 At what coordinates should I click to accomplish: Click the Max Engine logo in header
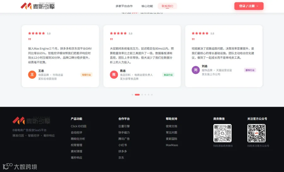point(38,6)
